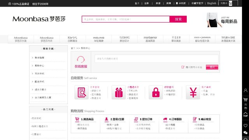
Task: Open the WeChat icon in right sidebar
Action: click(x=245, y=133)
